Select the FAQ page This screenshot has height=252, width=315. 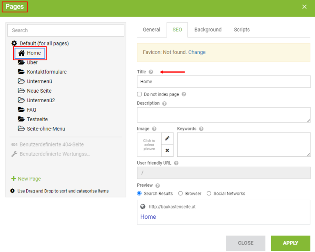point(32,110)
